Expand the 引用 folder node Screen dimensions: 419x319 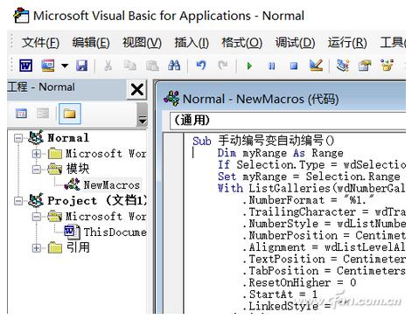(37, 248)
